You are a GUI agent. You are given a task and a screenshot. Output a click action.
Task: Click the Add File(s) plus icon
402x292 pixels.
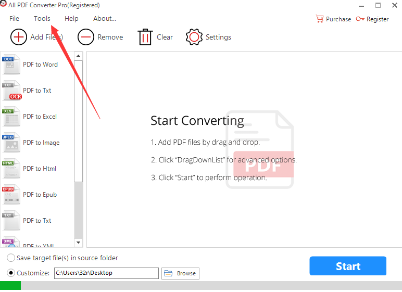point(18,37)
